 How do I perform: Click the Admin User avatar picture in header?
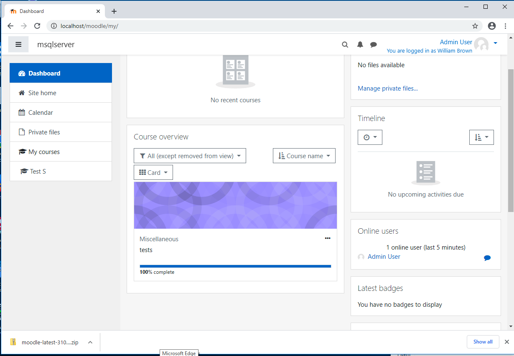(x=481, y=44)
